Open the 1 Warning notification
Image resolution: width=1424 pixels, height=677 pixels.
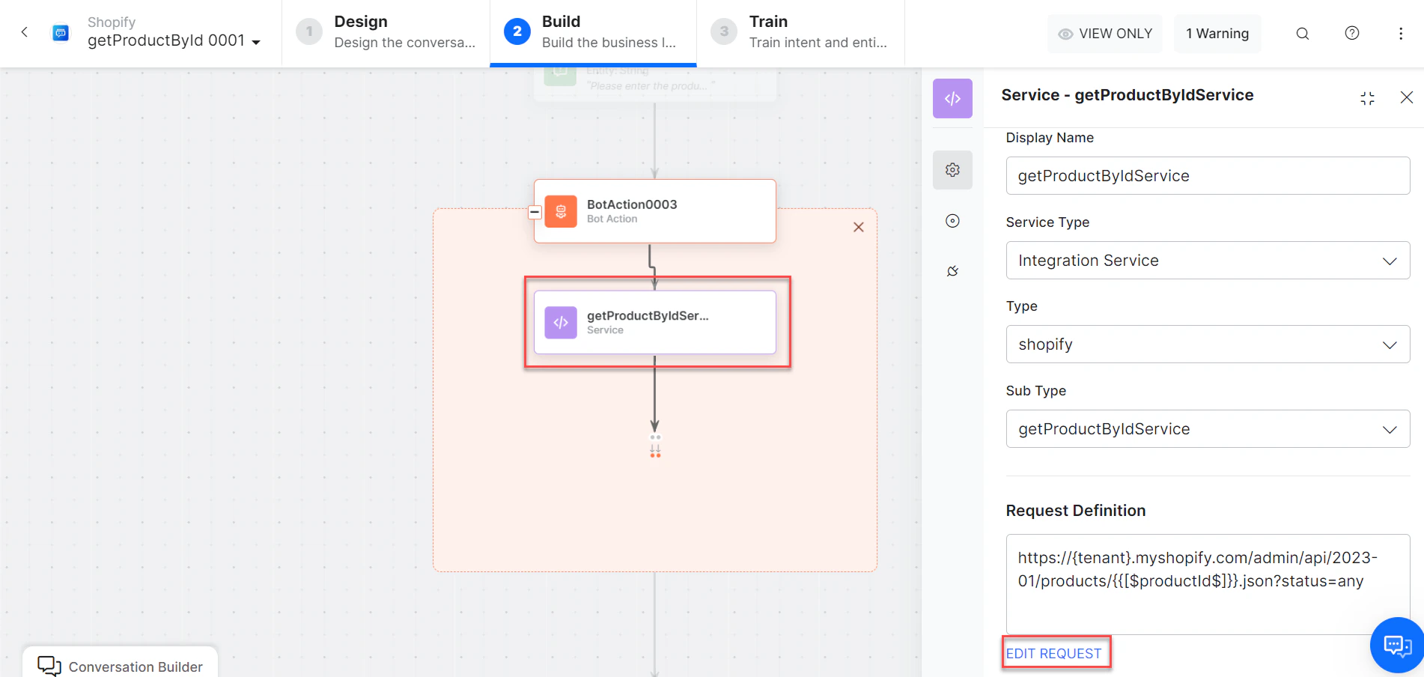1217,33
